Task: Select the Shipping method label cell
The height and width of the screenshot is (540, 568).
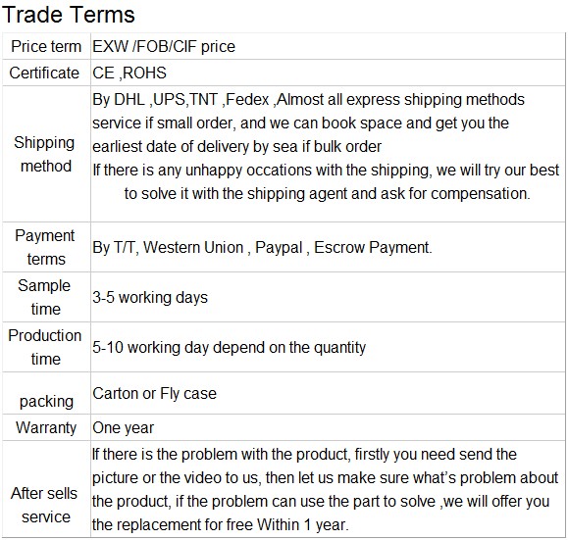Action: 44,154
